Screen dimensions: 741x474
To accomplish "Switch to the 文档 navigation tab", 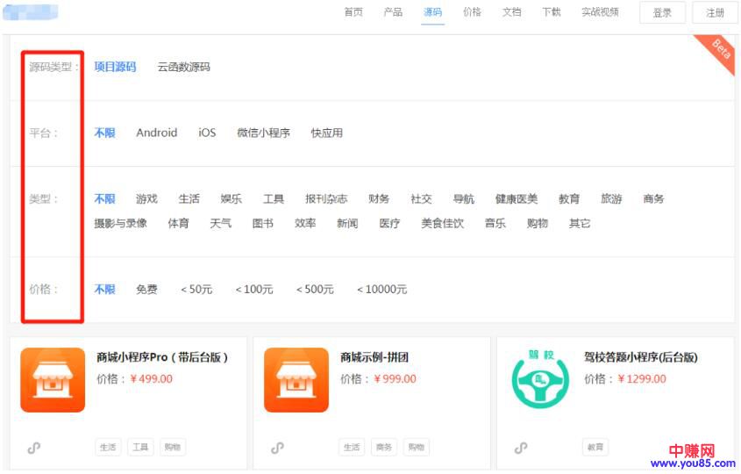I will pyautogui.click(x=511, y=12).
